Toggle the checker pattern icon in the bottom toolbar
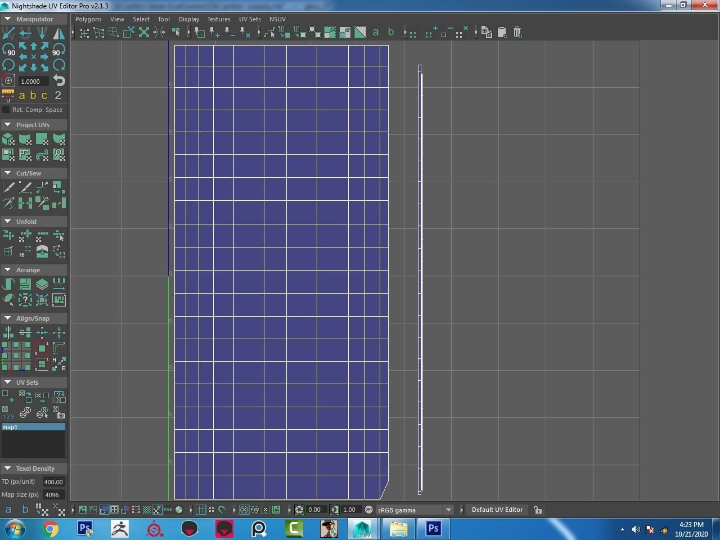 pyautogui.click(x=147, y=510)
